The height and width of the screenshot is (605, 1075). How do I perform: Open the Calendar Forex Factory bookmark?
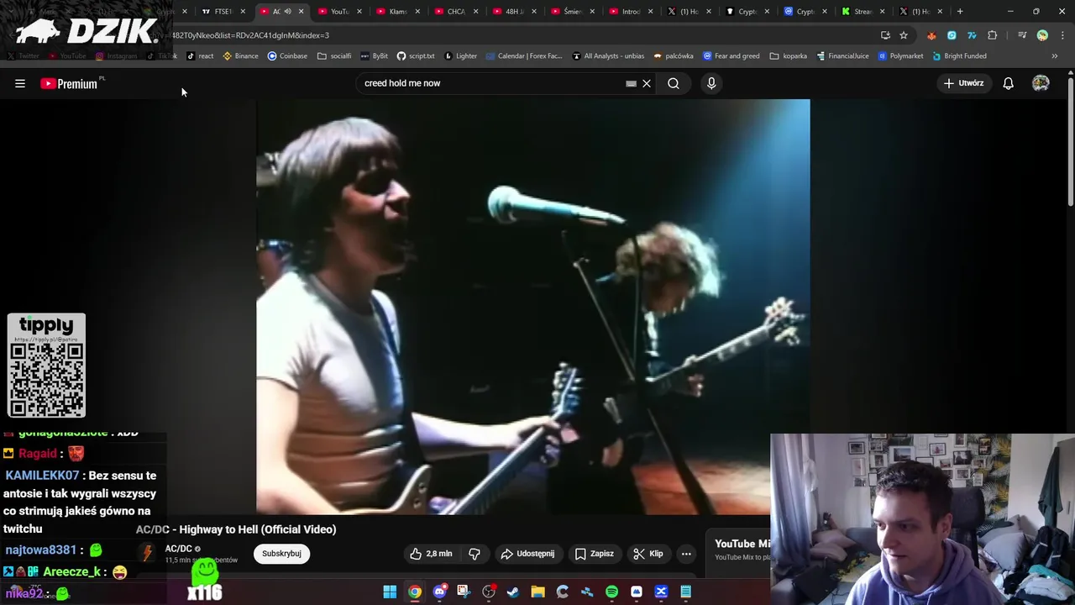coord(524,56)
